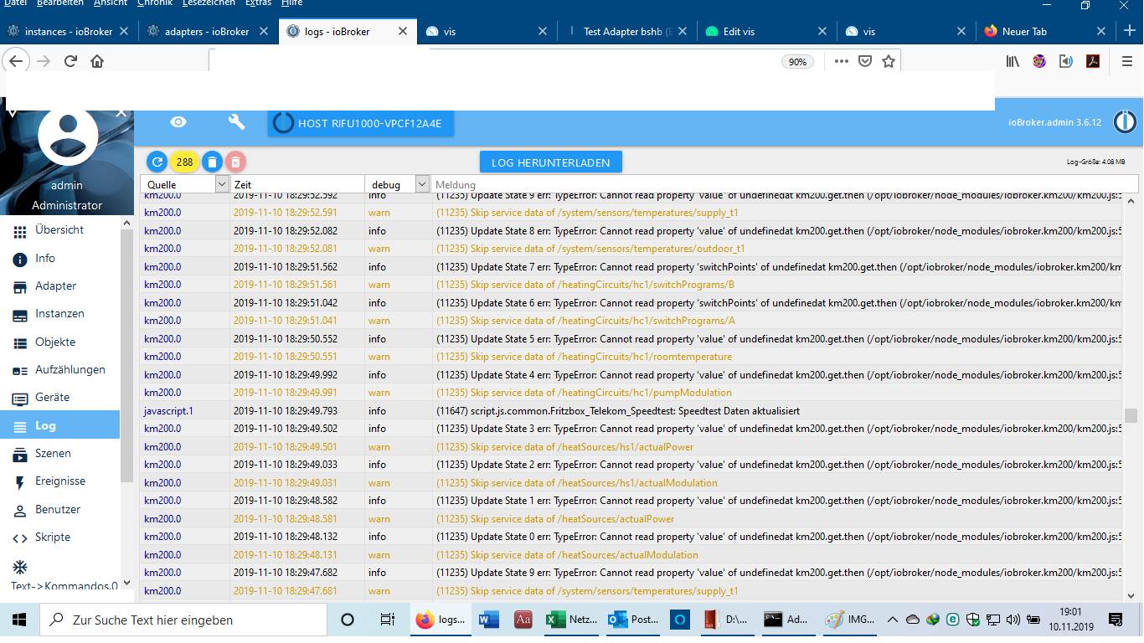This screenshot has height=643, width=1144.
Task: Click the Log sidebar icon
Action: point(20,426)
